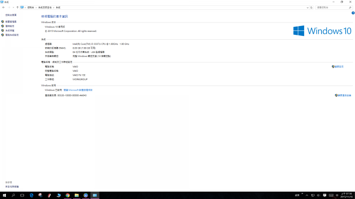Click the Forward navigation arrow
Screen dimensions: 355x199
click(x=9, y=7)
